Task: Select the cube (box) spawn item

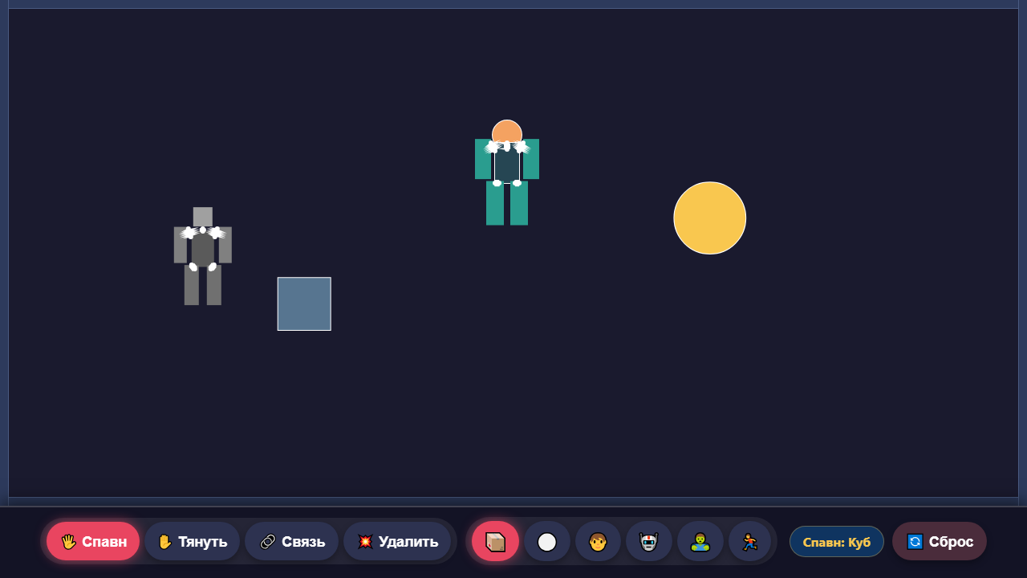Action: (x=495, y=542)
